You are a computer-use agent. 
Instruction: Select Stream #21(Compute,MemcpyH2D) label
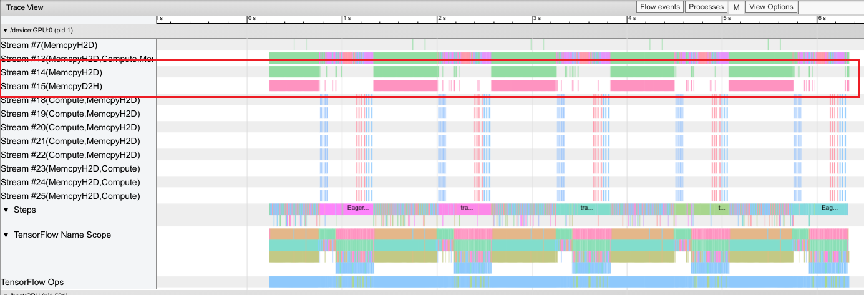click(x=70, y=141)
